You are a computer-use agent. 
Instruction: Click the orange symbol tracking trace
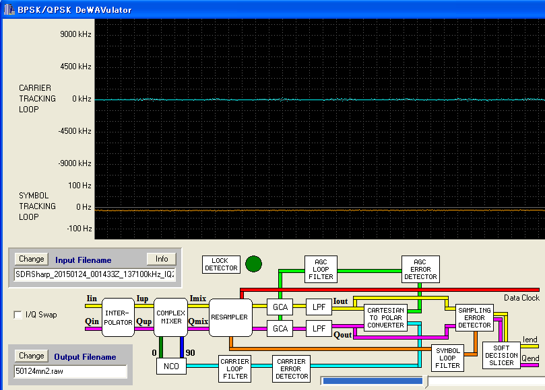pos(320,210)
